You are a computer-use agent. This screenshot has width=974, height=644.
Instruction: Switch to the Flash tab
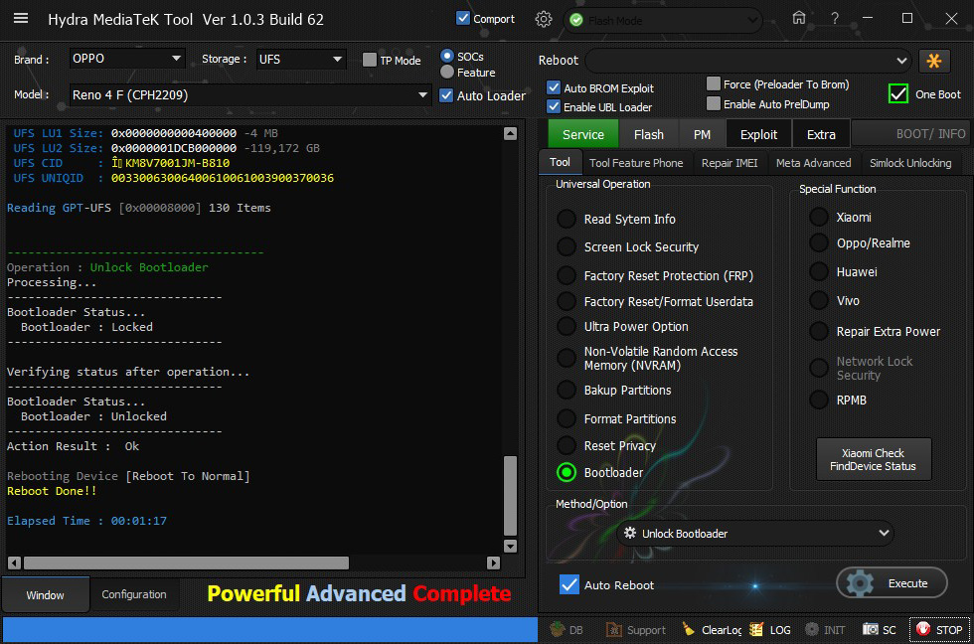click(648, 134)
